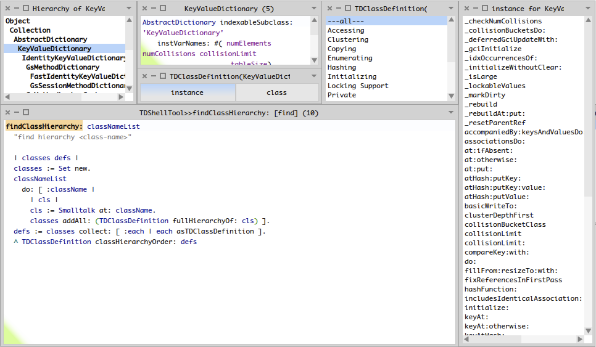Select the clusterDepthFirst method

tap(524, 215)
